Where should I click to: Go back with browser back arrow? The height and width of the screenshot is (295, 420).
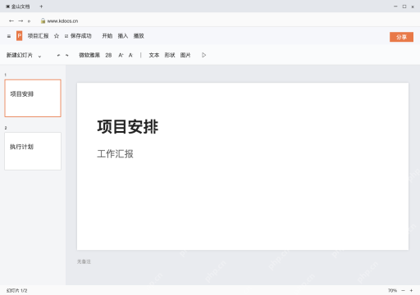11,20
